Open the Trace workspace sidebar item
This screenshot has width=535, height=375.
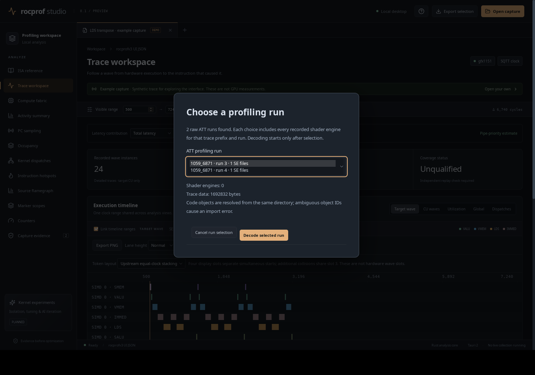(39, 86)
